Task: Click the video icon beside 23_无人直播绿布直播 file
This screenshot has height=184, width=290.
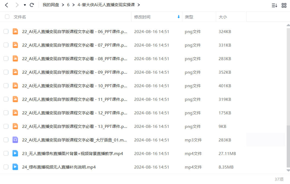Action: pyautogui.click(x=15, y=153)
